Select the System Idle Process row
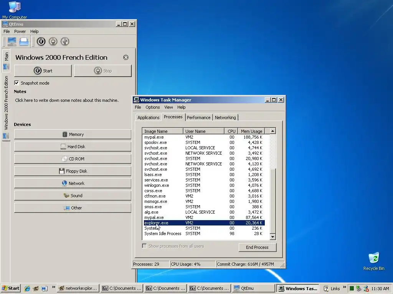 click(204, 234)
